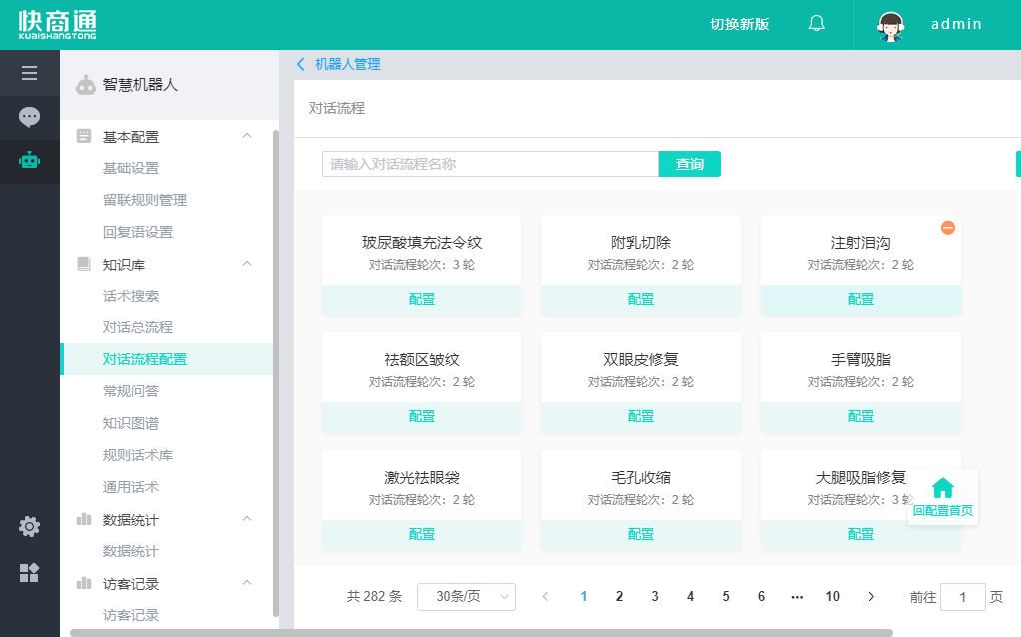
Task: Click the 查询 search button
Action: point(689,164)
